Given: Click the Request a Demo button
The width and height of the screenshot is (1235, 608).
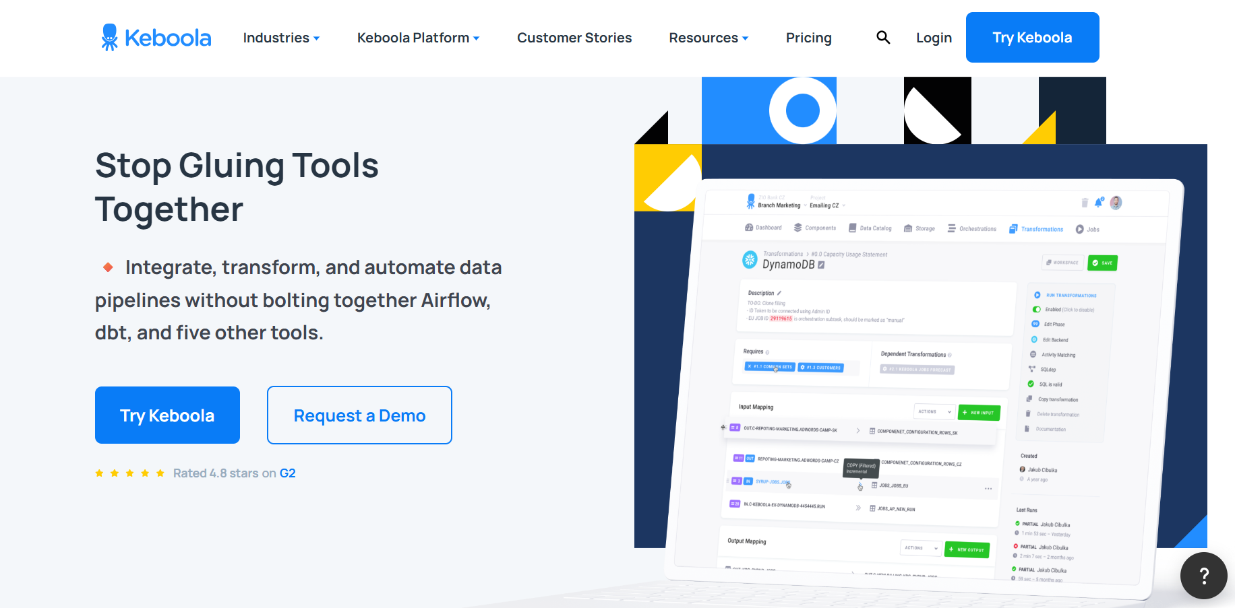Looking at the screenshot, I should (359, 415).
